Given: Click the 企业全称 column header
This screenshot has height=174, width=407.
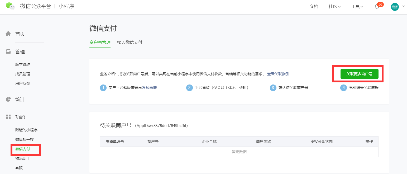Looking at the screenshot, I should pos(209,142).
